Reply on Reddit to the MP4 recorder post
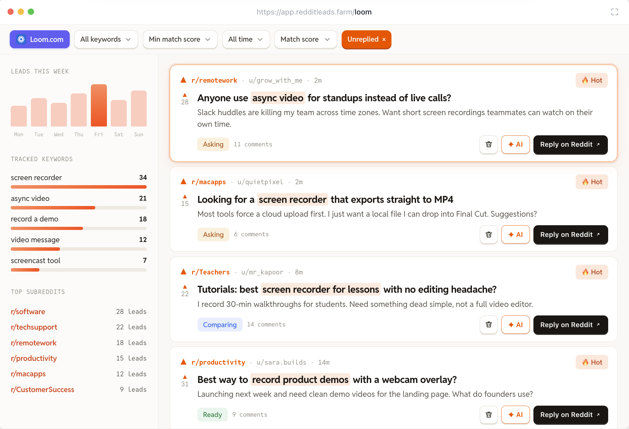Screen dimensions: 629x429 tap(570, 235)
